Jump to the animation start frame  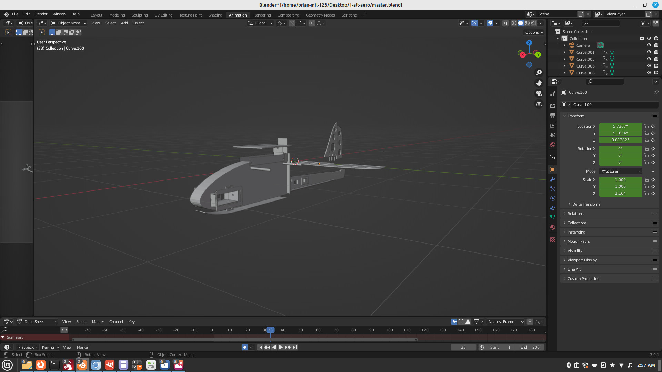pyautogui.click(x=260, y=347)
